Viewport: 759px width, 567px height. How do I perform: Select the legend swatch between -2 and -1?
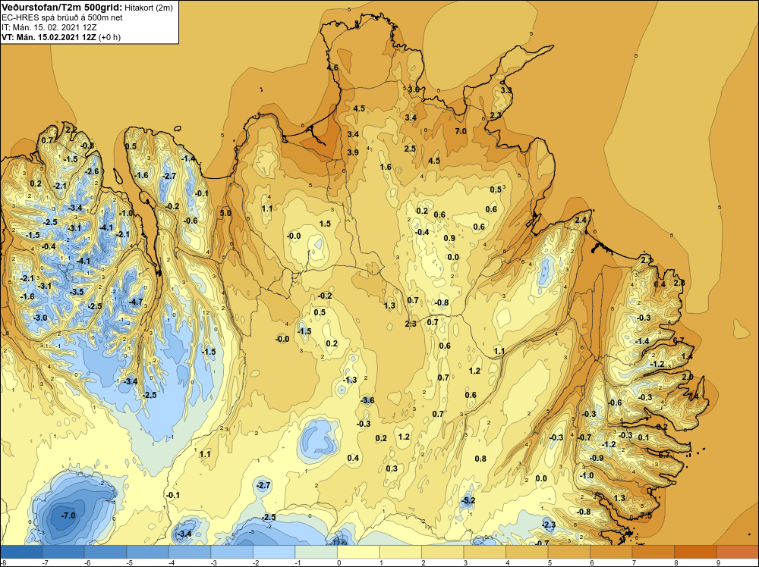(274, 552)
